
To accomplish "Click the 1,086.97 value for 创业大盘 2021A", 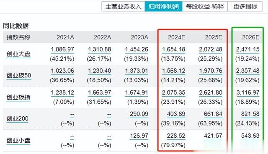I will click(x=62, y=49).
